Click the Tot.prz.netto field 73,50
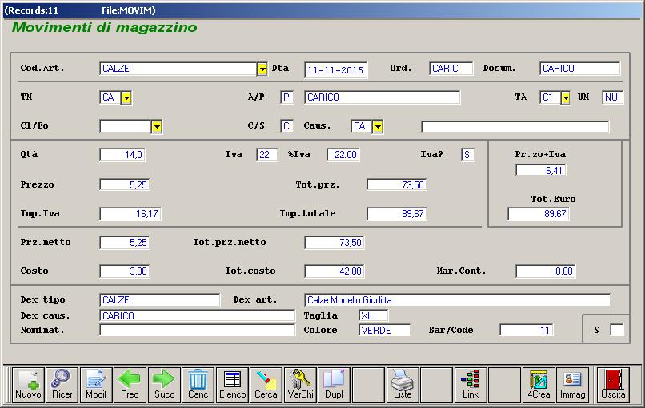This screenshot has width=645, height=408. (x=335, y=243)
